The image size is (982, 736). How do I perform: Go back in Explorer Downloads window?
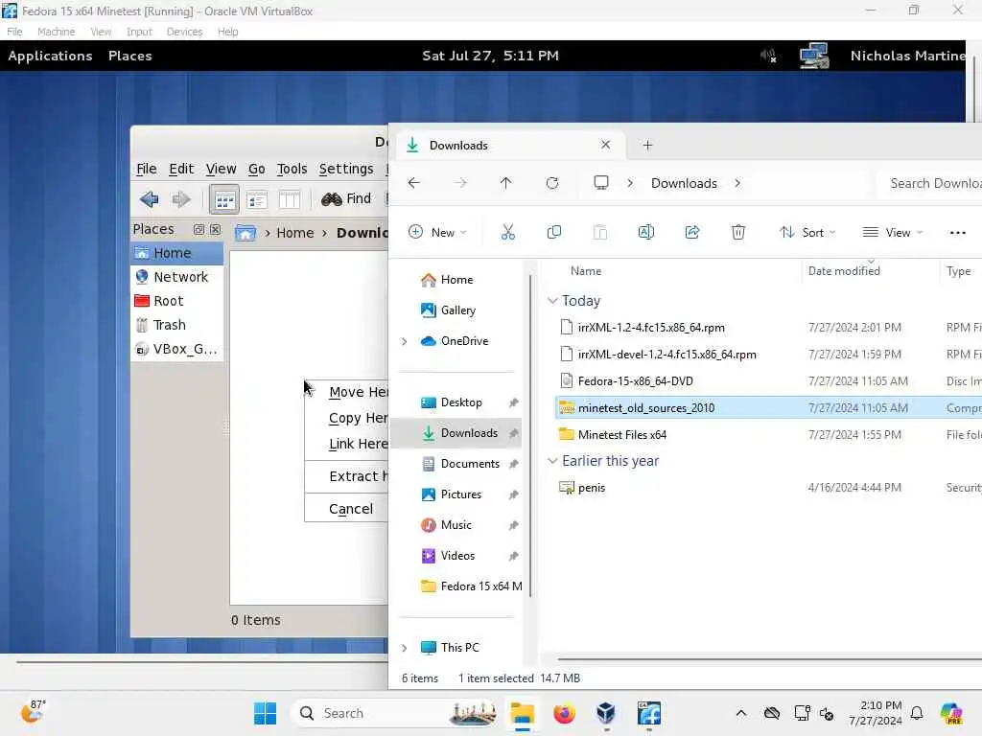(x=414, y=183)
